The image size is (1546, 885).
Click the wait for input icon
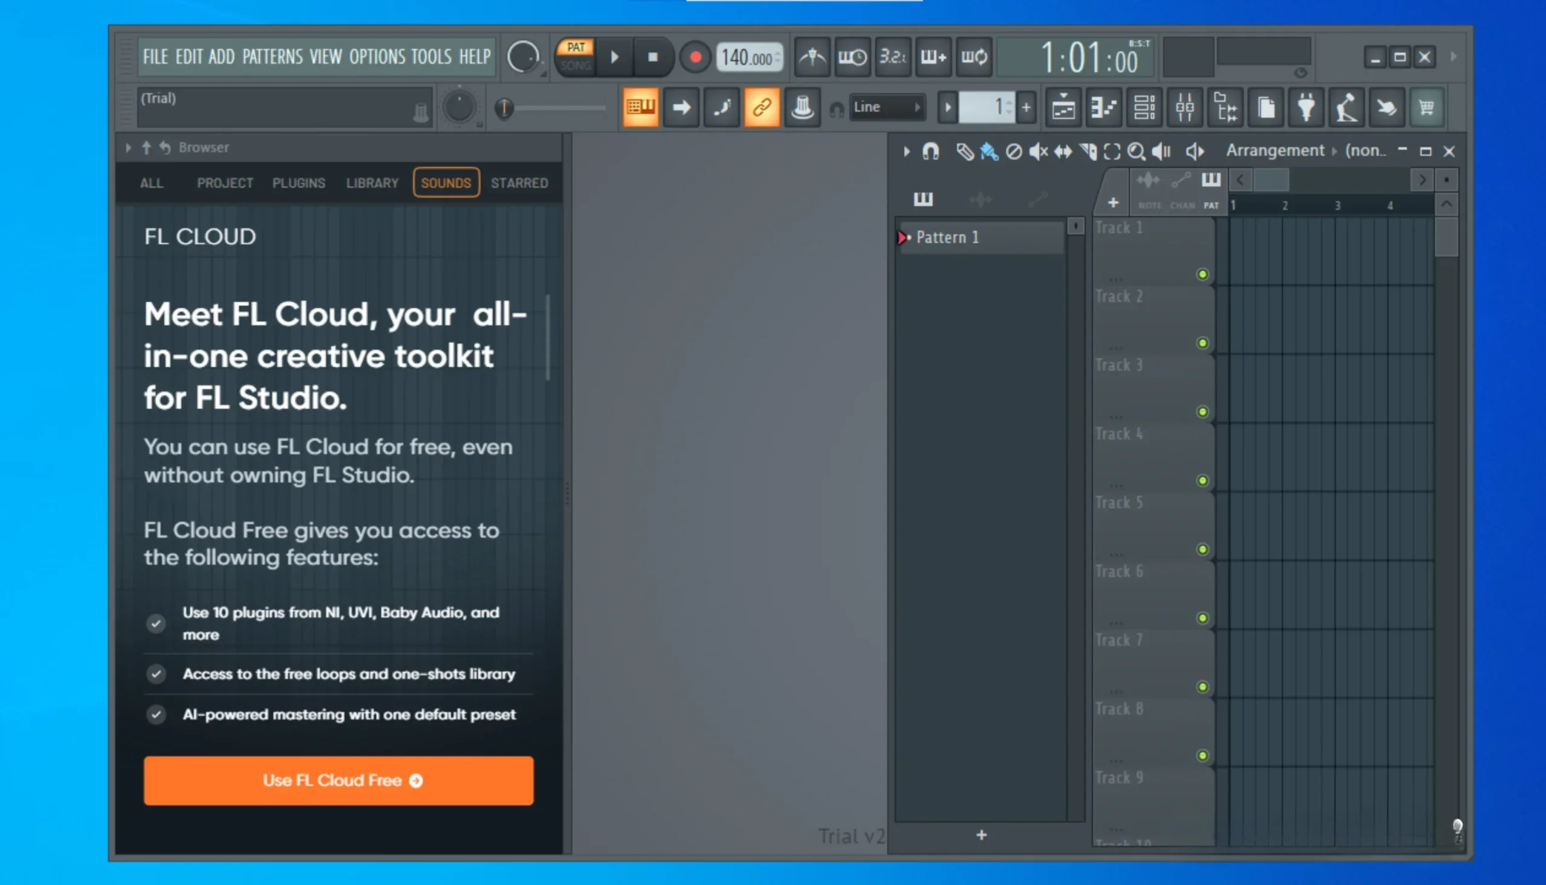click(x=852, y=57)
